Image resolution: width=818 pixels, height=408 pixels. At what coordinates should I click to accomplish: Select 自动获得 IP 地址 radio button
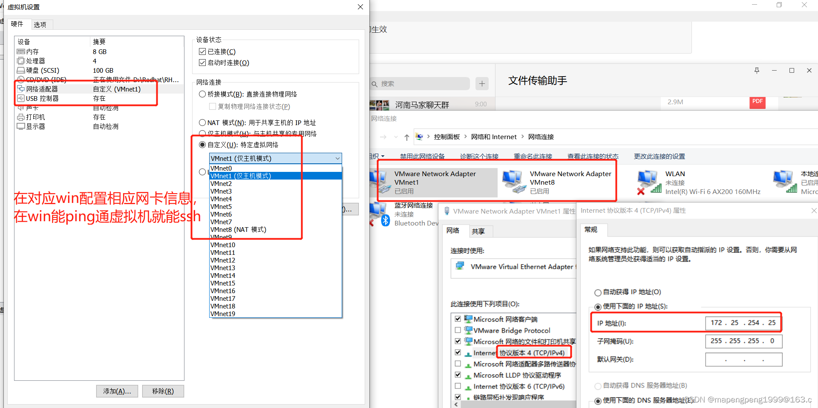(x=598, y=292)
